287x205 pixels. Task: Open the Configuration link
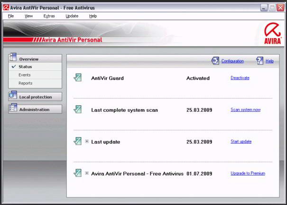click(x=232, y=61)
